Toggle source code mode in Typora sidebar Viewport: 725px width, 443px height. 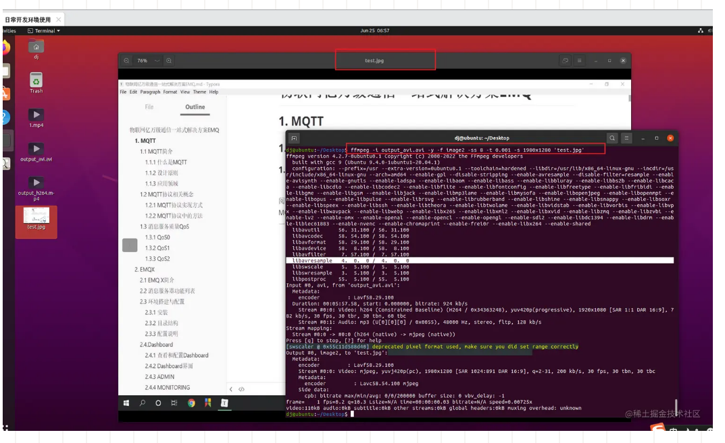(x=241, y=389)
